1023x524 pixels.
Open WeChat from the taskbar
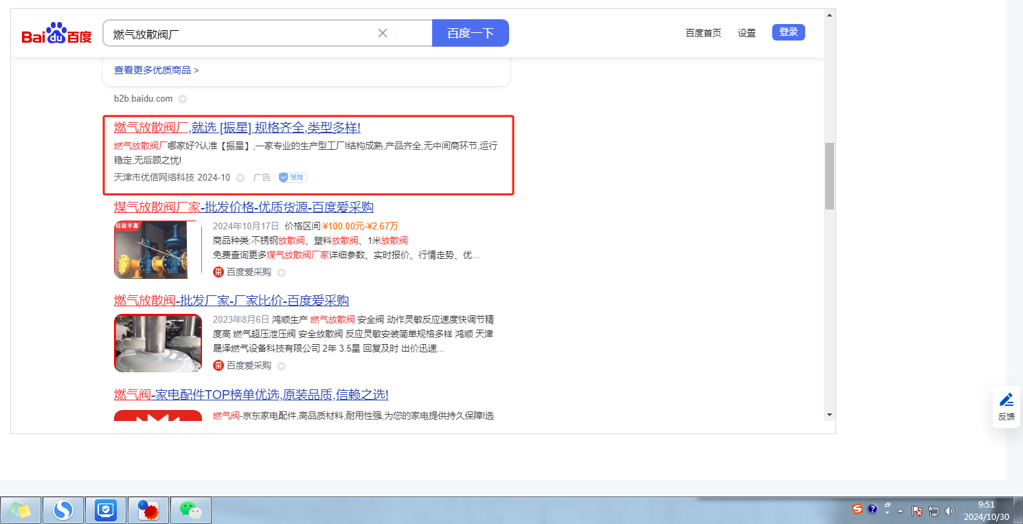pyautogui.click(x=190, y=510)
